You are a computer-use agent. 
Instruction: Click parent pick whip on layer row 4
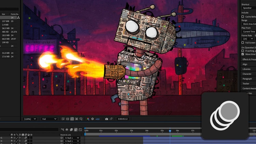[x=61, y=141]
